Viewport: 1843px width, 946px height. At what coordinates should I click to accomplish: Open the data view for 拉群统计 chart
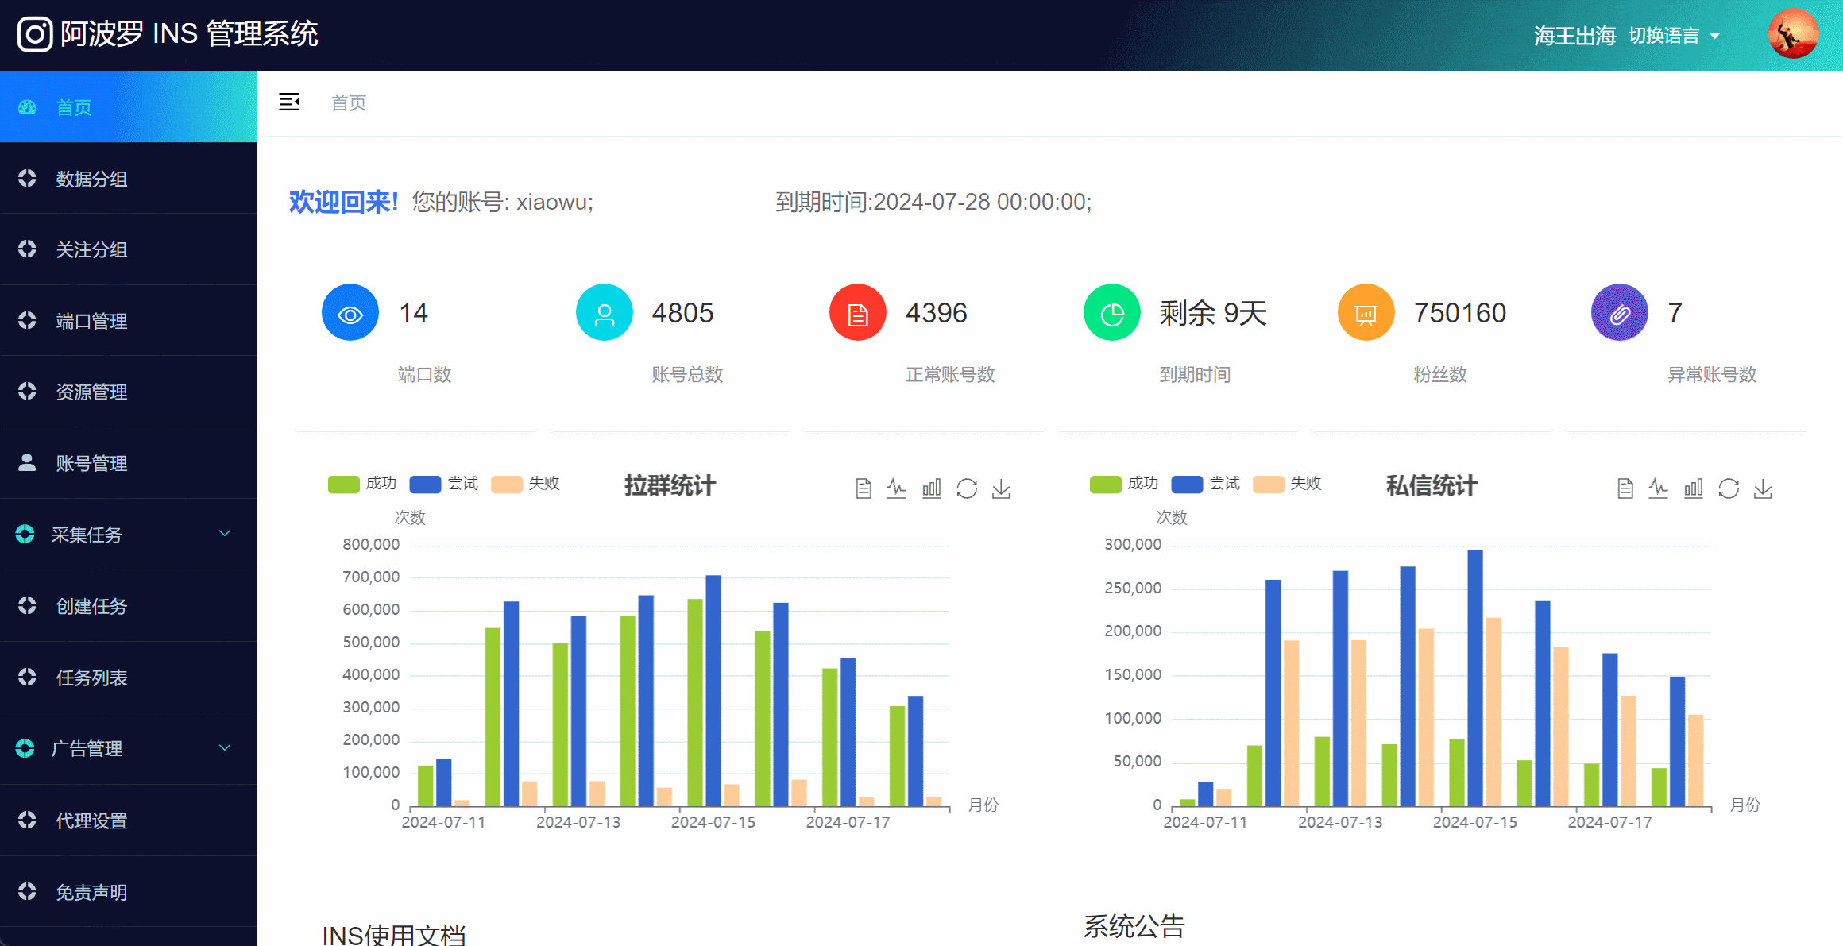click(x=863, y=488)
